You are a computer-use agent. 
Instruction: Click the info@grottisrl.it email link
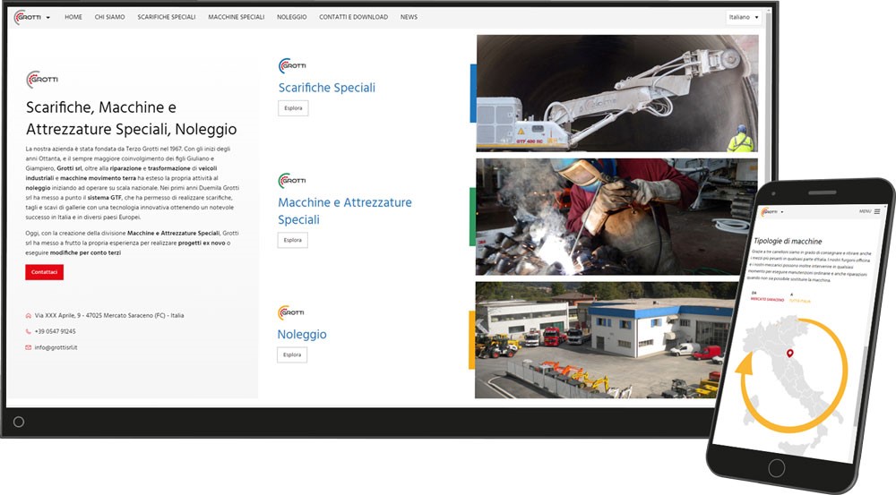(x=56, y=347)
